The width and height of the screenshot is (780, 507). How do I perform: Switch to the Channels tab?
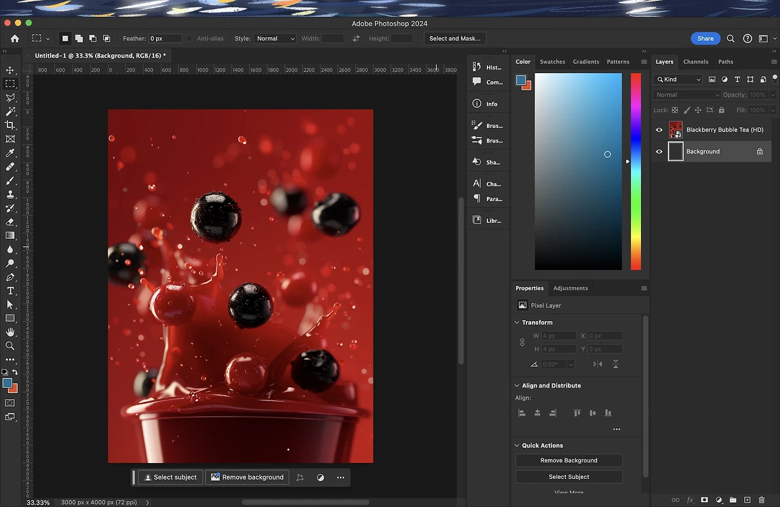(695, 62)
